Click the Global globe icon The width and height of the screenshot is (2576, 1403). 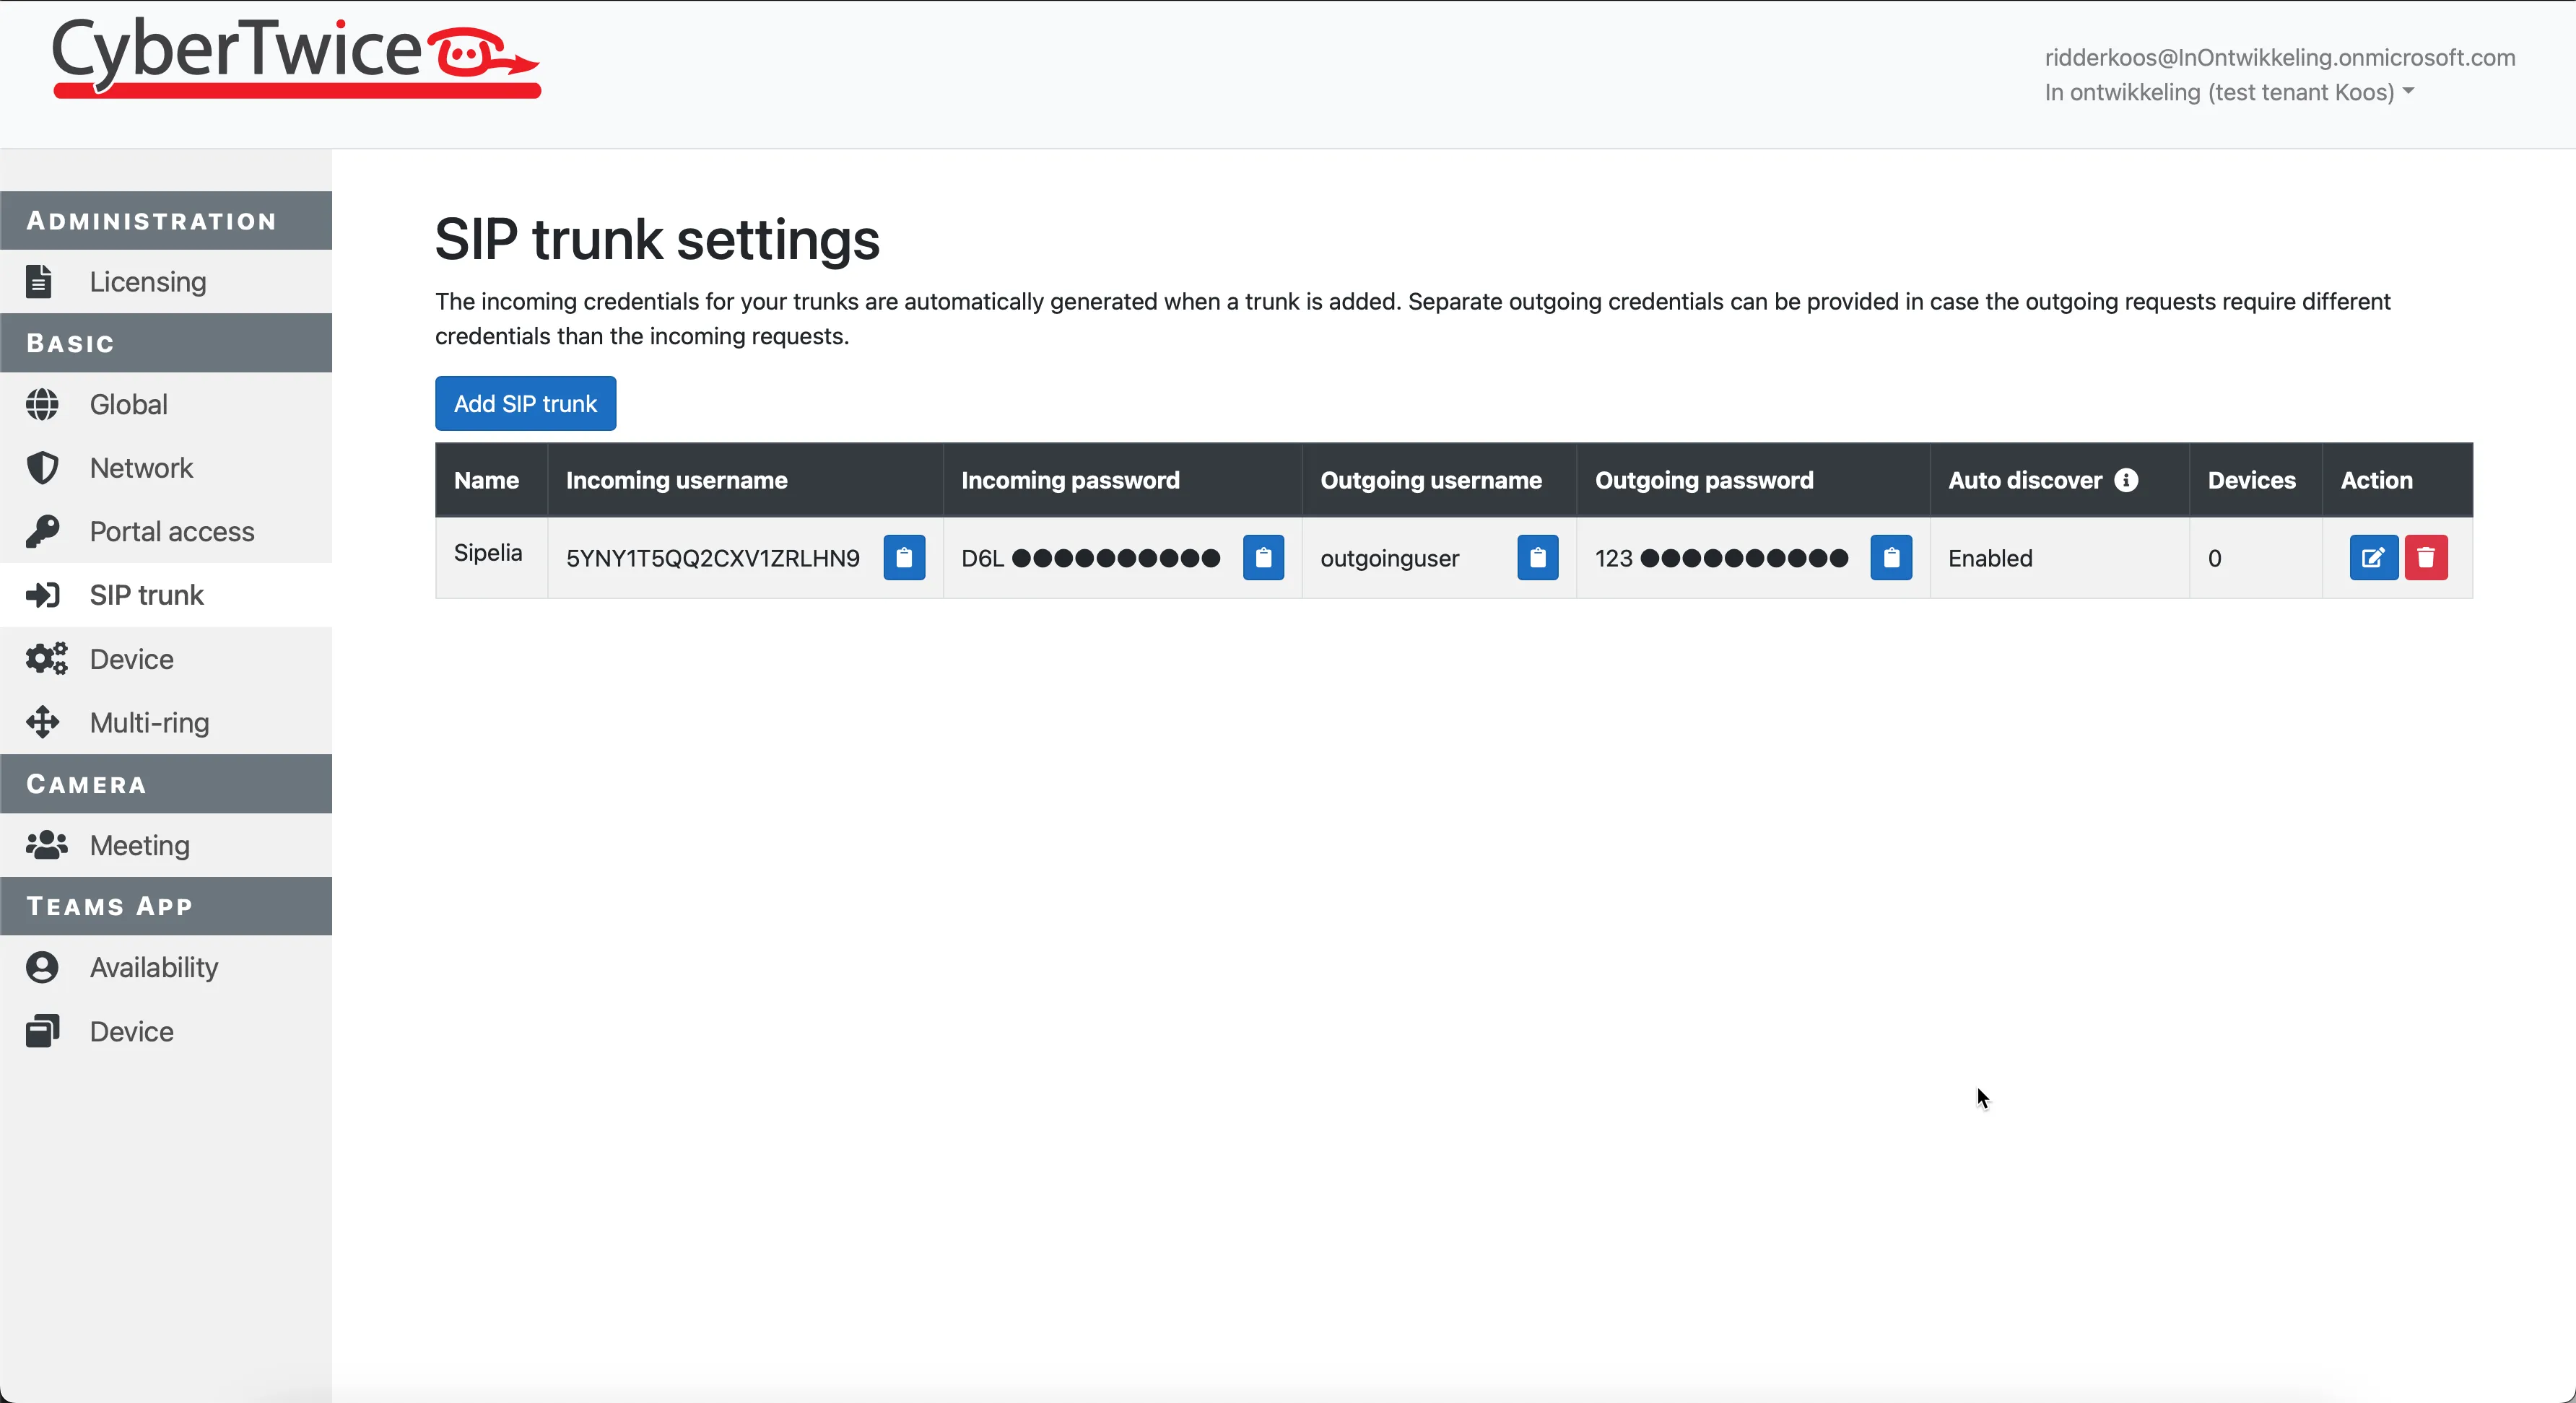coord(42,405)
